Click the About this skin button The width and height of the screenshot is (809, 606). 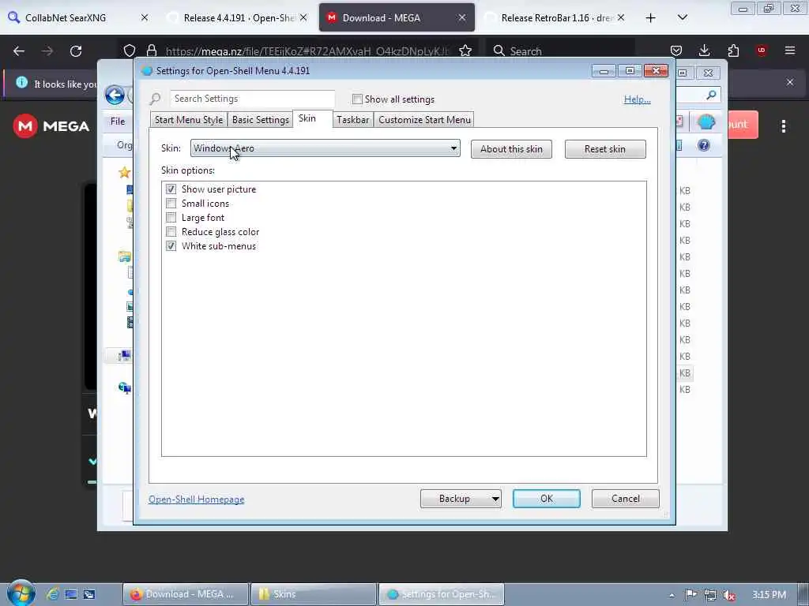[511, 149]
